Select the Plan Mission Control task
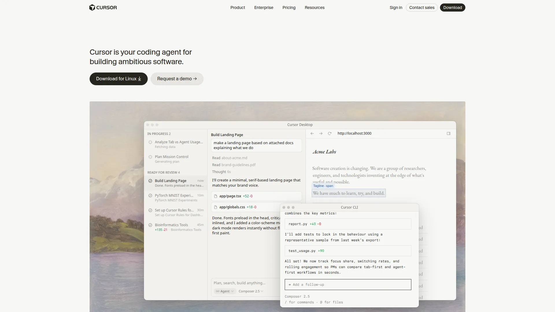The width and height of the screenshot is (555, 312). click(176, 159)
